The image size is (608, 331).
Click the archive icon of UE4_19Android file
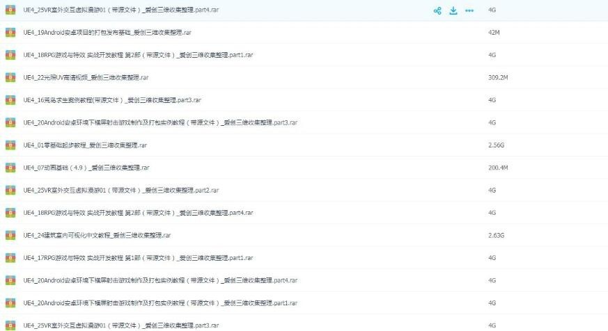coord(10,33)
